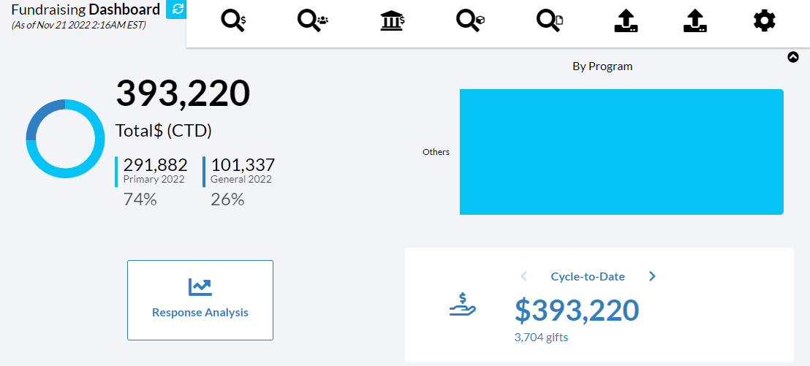Open the settings gear icon
Screen dimensions: 810x366
[x=765, y=21]
